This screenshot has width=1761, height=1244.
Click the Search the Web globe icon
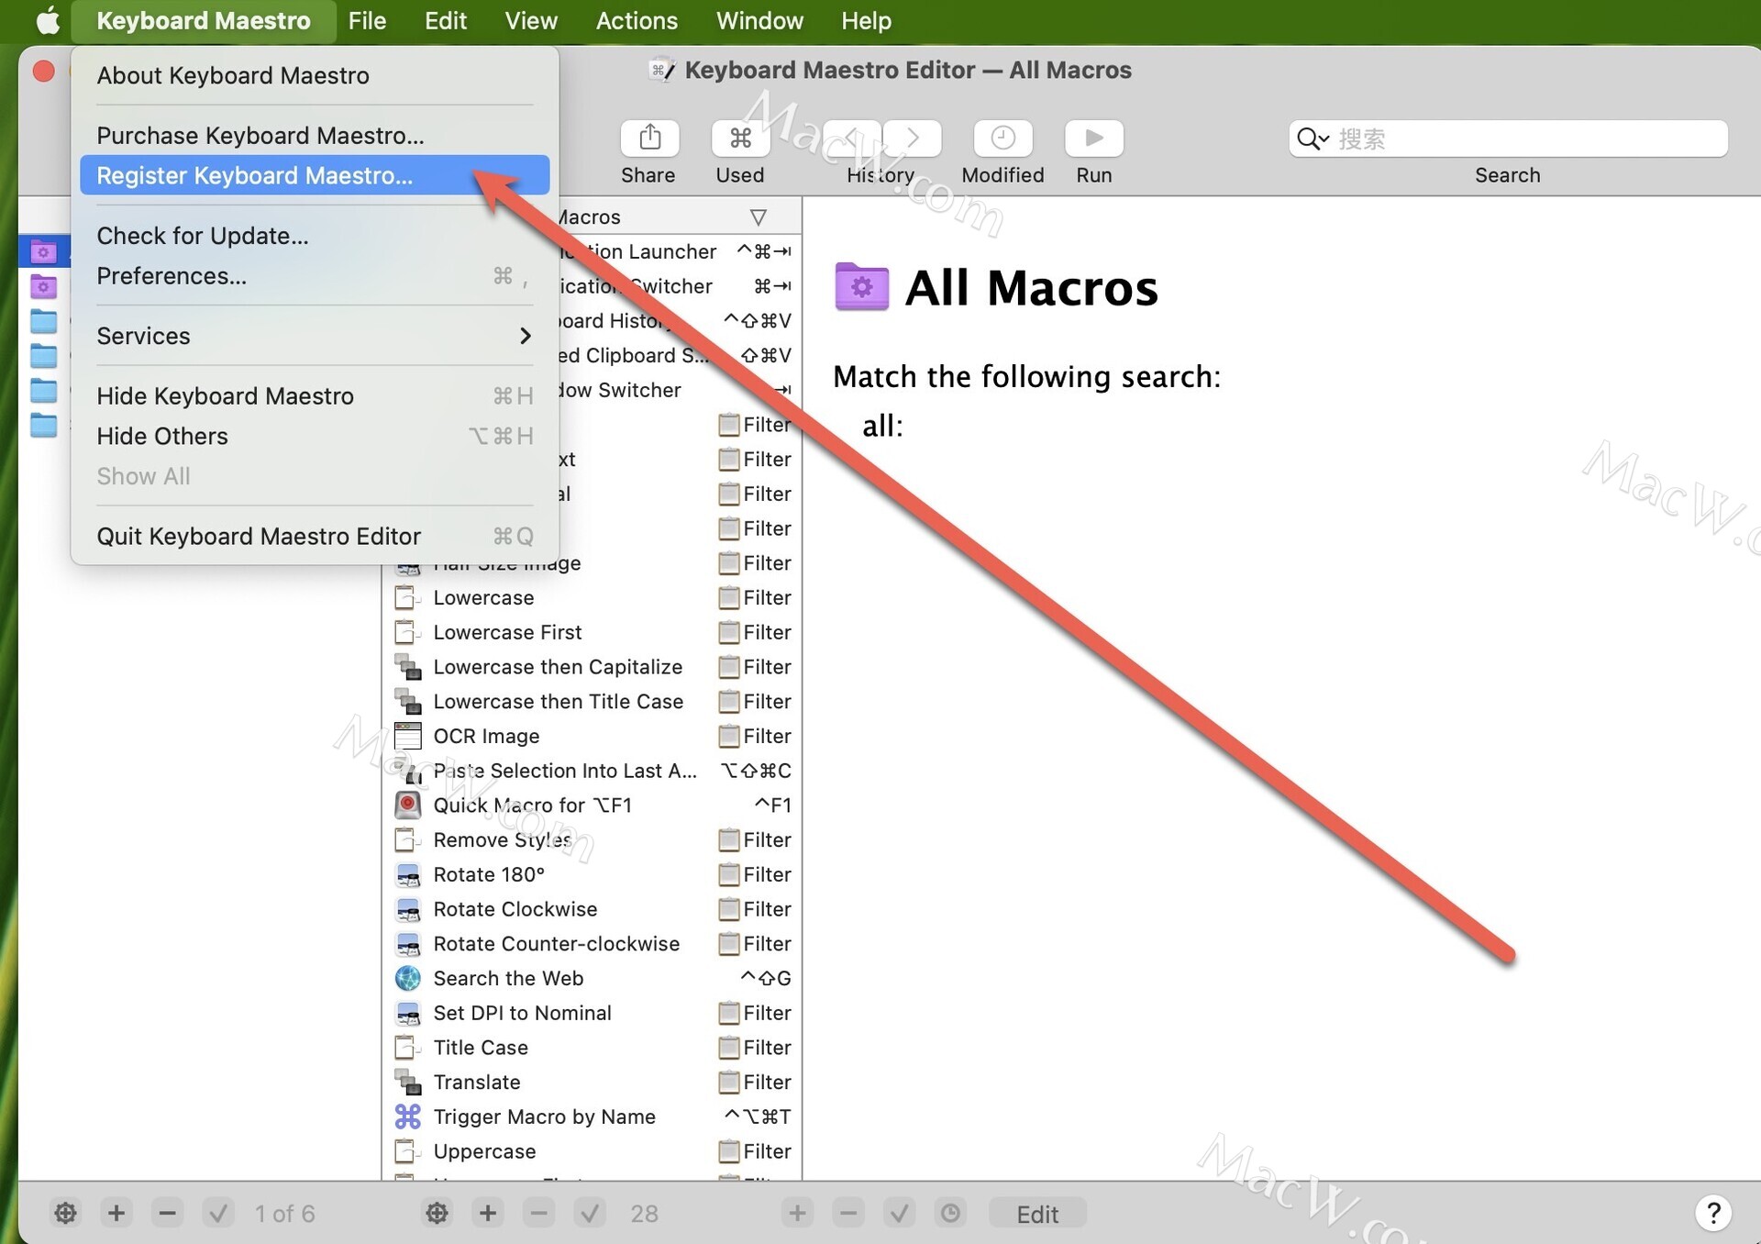pos(408,979)
